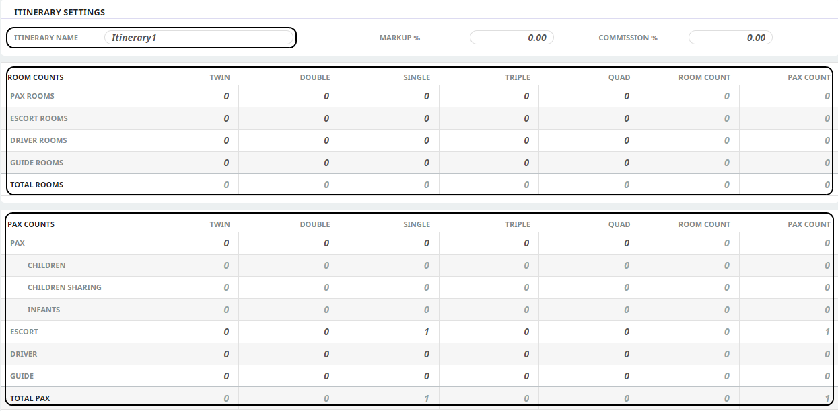
Task: Click the Children row Twin cell
Action: [x=188, y=265]
